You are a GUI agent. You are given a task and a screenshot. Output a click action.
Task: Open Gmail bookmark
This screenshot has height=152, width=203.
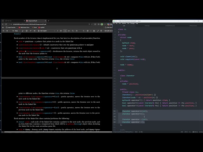pos(34,28)
